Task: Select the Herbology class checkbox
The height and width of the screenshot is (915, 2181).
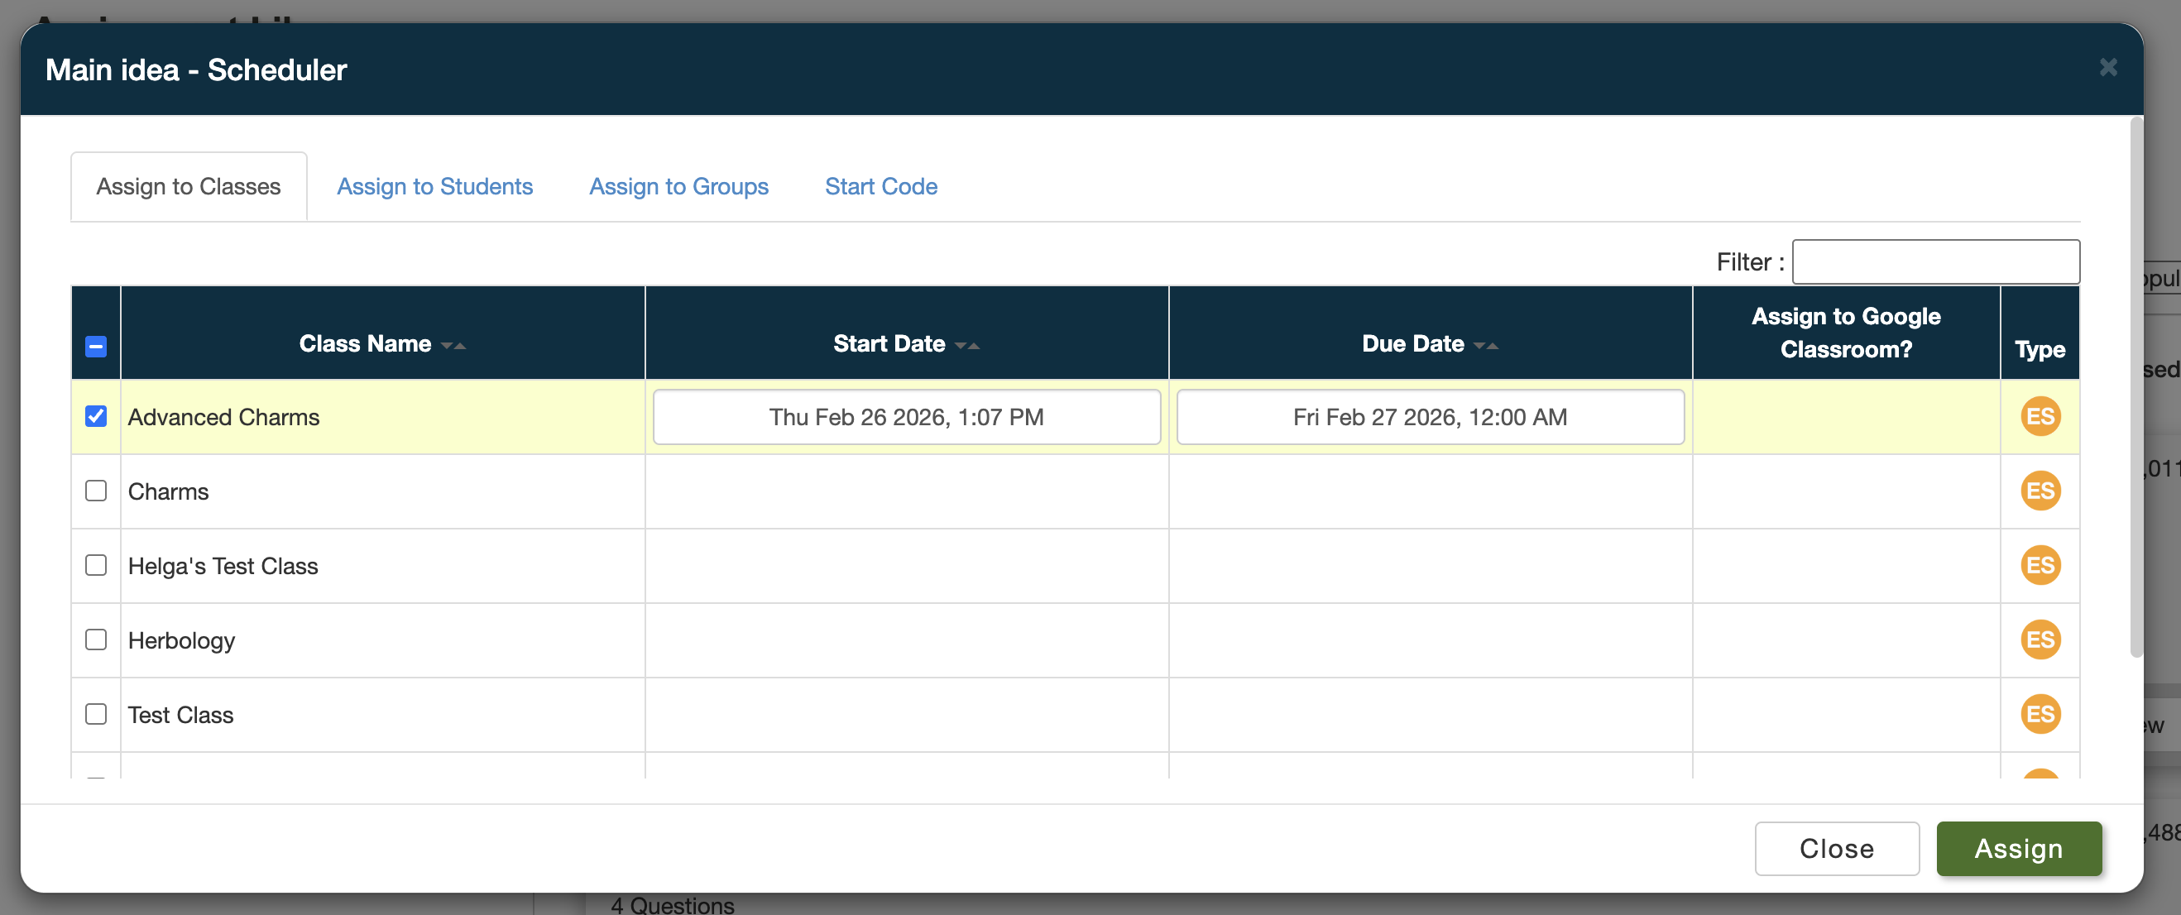Action: 96,640
